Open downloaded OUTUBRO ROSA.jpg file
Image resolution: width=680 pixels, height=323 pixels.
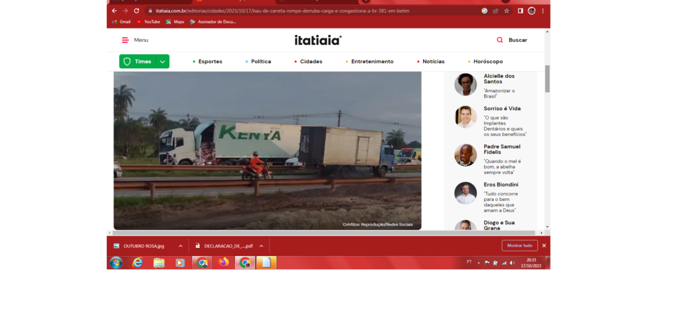tap(143, 246)
